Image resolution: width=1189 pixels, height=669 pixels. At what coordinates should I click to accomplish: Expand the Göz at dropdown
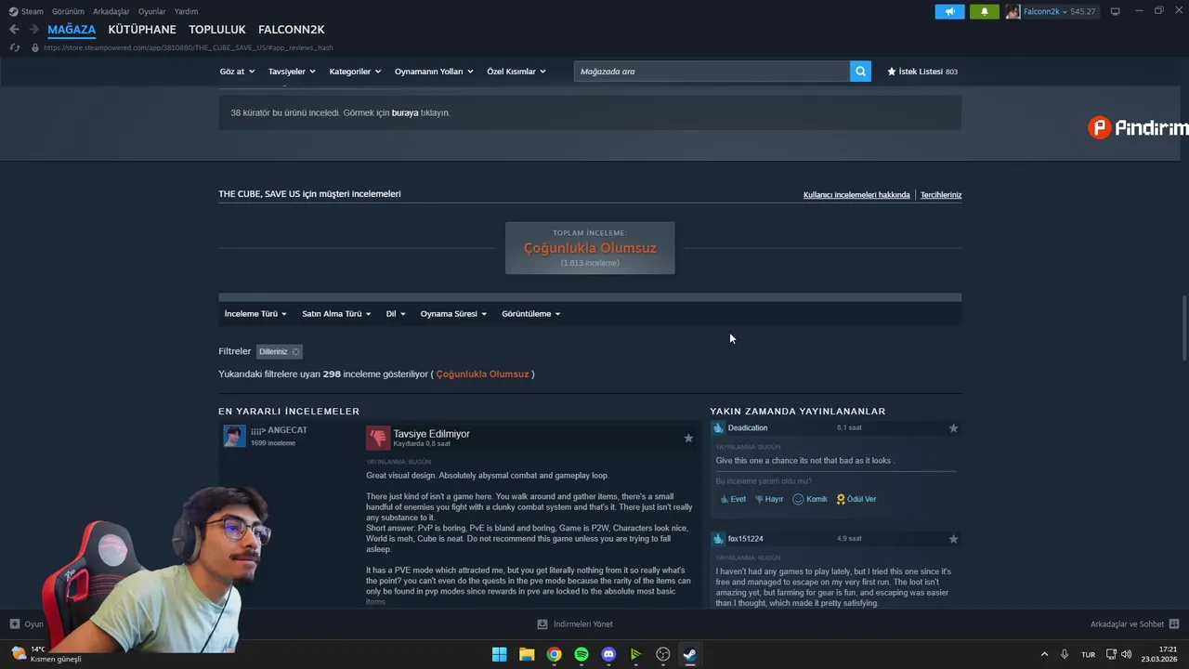237,72
